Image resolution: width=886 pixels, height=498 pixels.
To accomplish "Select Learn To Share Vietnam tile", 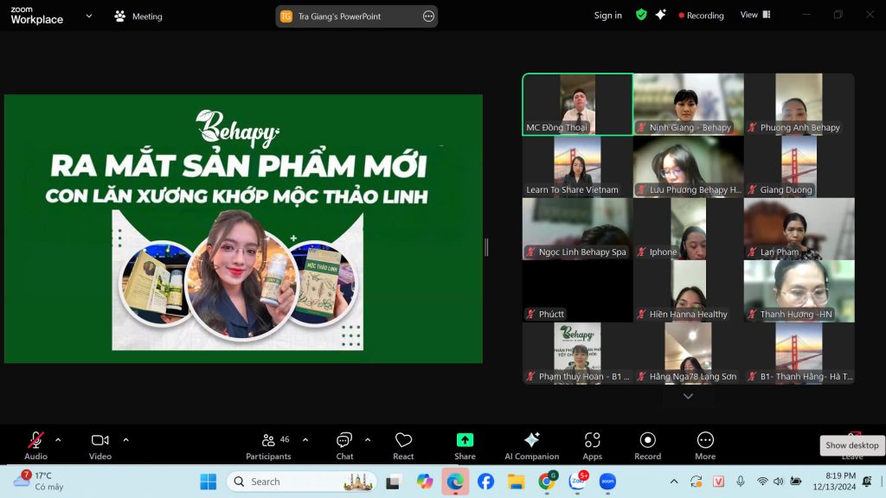I will 577,167.
